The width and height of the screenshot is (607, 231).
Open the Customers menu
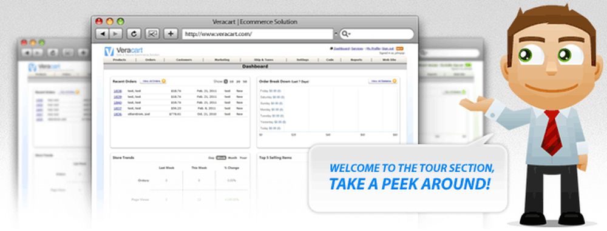click(x=184, y=60)
